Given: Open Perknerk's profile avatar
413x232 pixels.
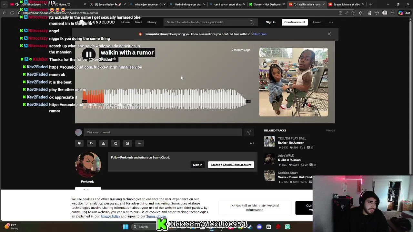Looking at the screenshot, I should click(88, 165).
